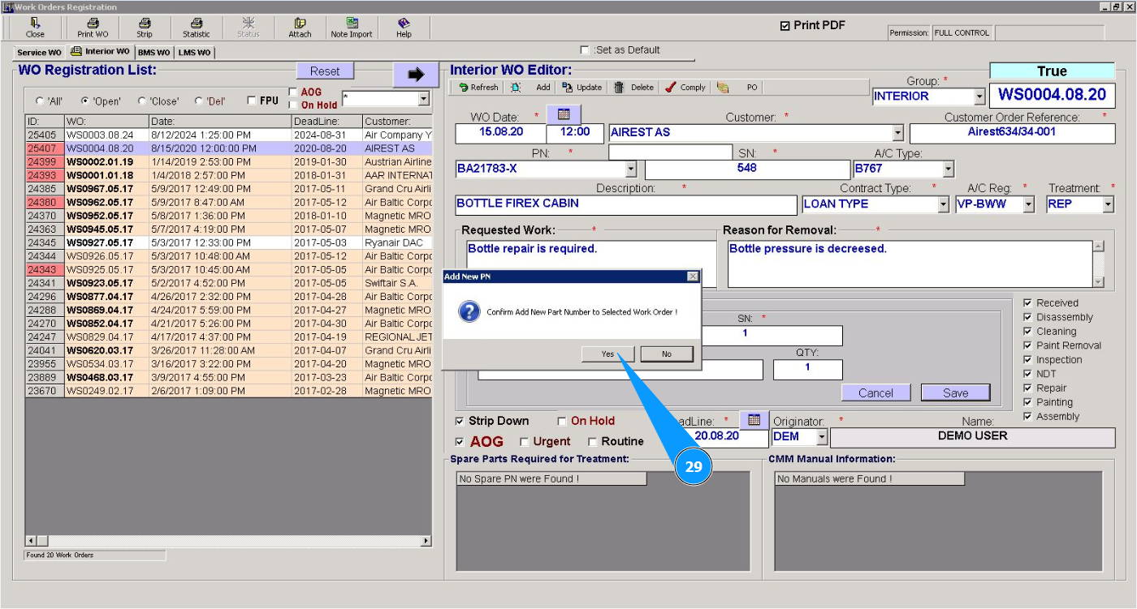The width and height of the screenshot is (1137, 609).
Task: Click the black arrow button
Action: [x=416, y=75]
